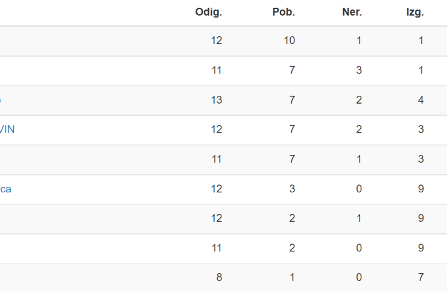Click the Pob. cell showing 10

point(289,40)
